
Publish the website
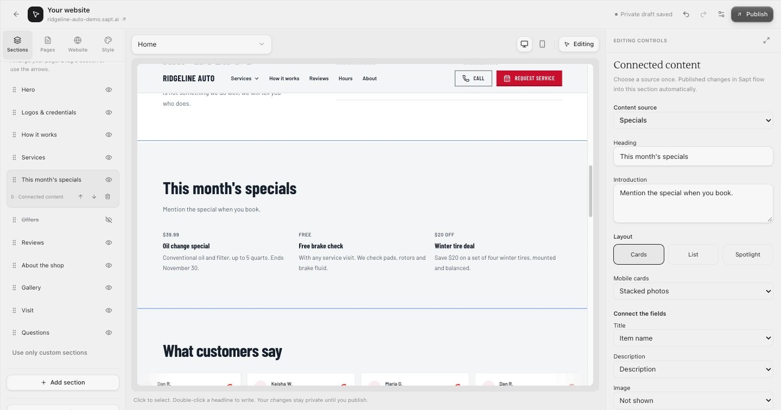click(x=752, y=14)
